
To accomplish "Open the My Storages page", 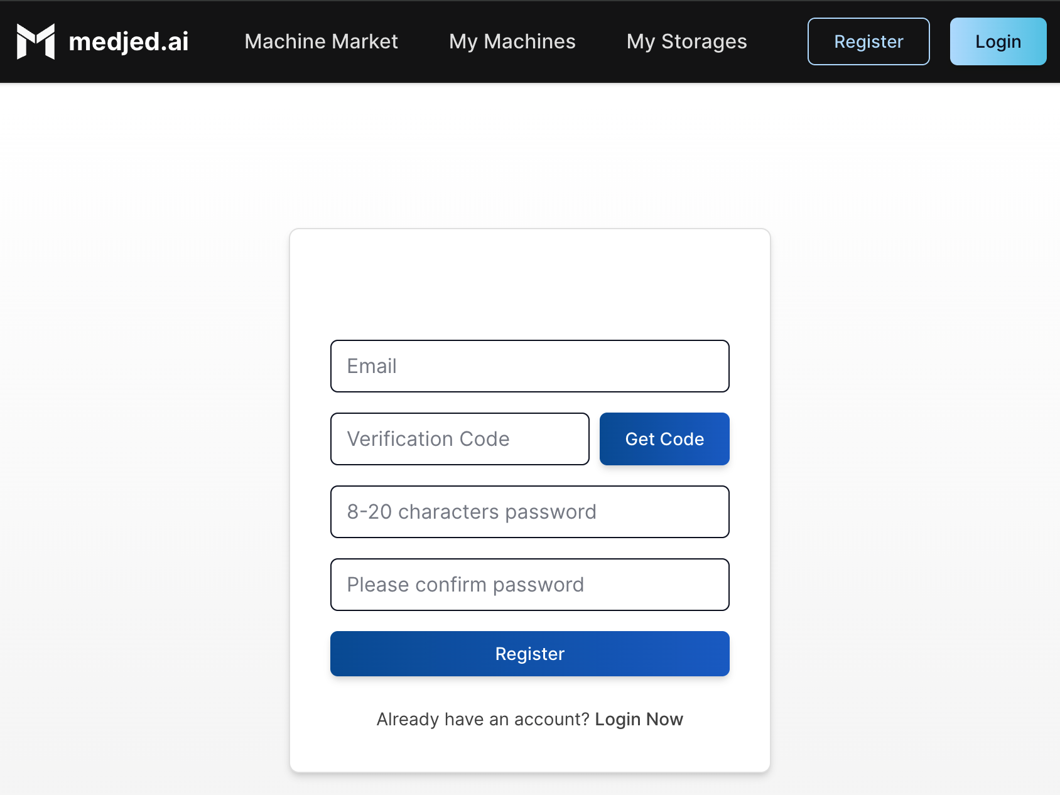I will click(686, 41).
